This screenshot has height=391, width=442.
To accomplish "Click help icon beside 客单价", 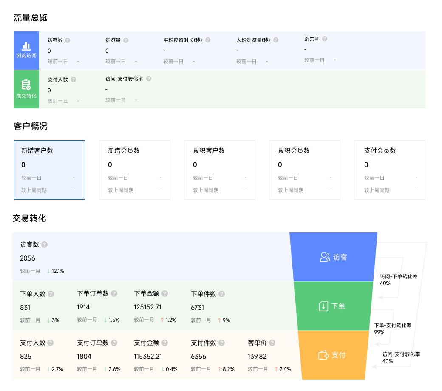I will (272, 343).
